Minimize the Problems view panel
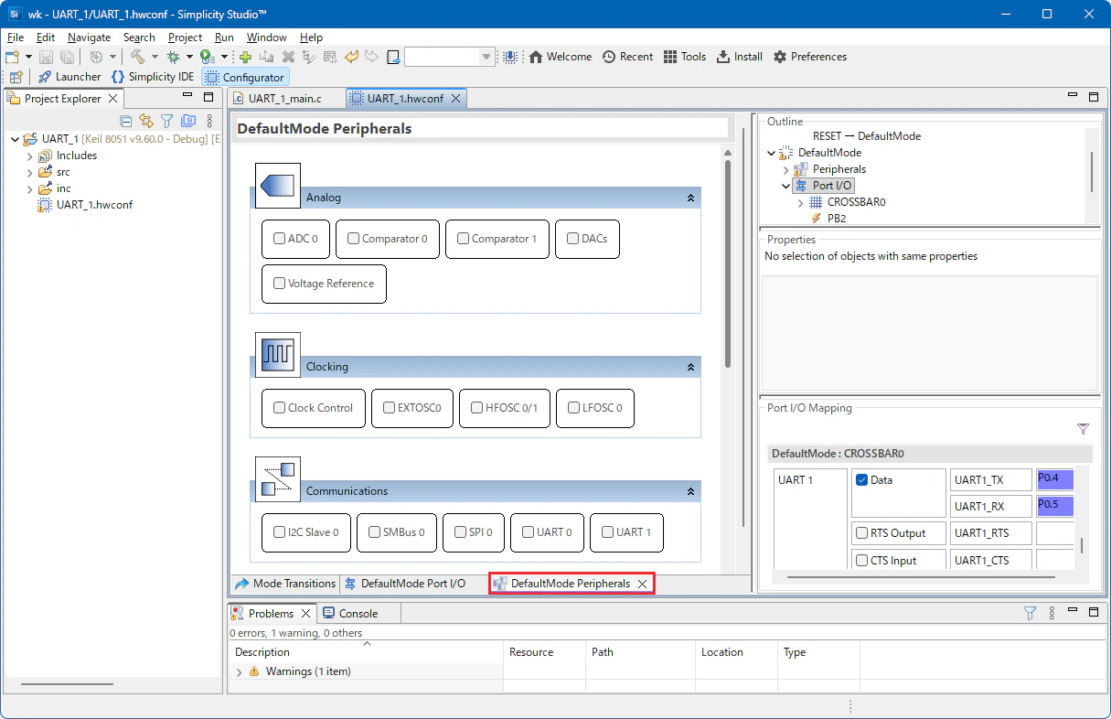The height and width of the screenshot is (719, 1111). click(x=1074, y=612)
